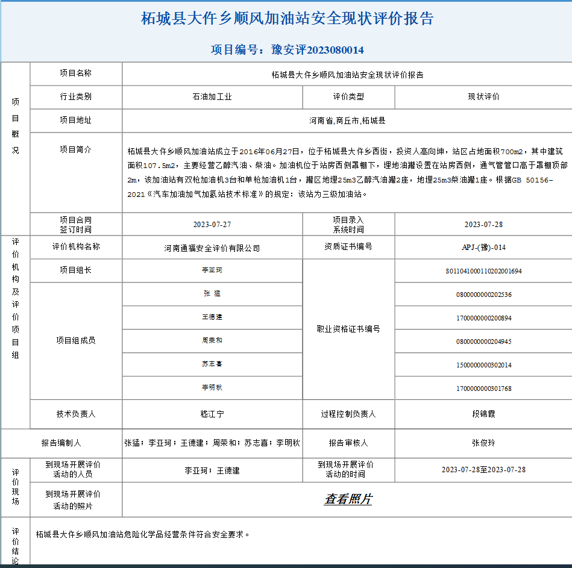Click the report authors list starting with 张猛

212,443
